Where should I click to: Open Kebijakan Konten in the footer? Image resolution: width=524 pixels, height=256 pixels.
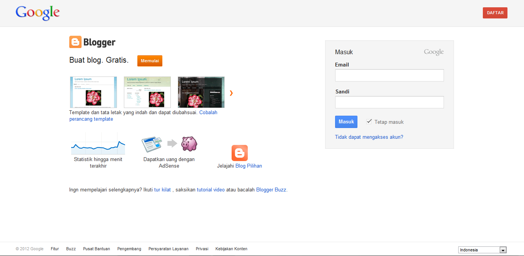(231, 249)
